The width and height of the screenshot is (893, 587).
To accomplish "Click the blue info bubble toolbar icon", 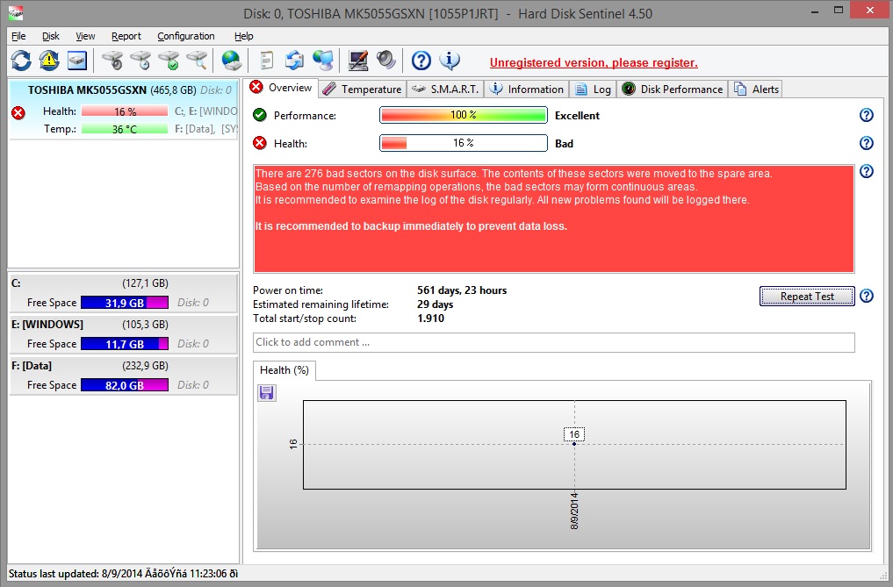I will (450, 61).
